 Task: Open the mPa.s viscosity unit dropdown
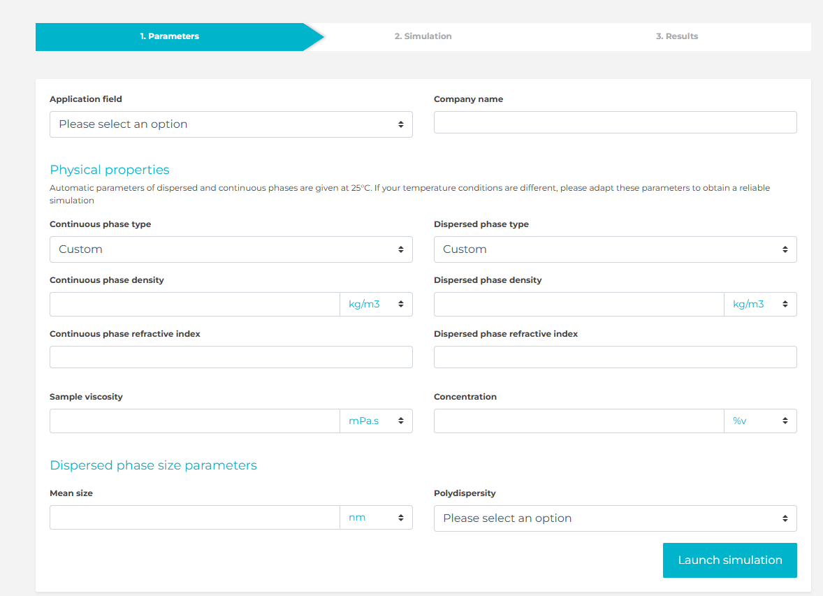pos(376,421)
